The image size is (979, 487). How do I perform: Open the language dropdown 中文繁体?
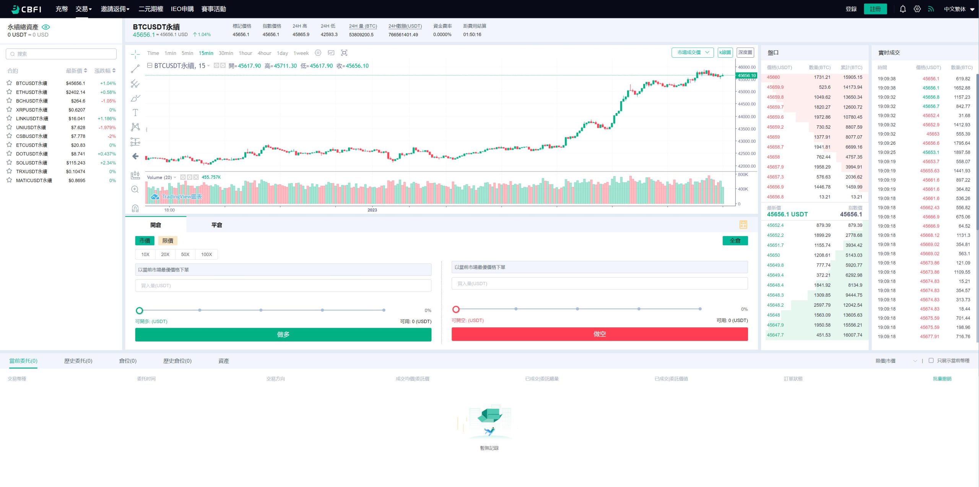coord(959,9)
